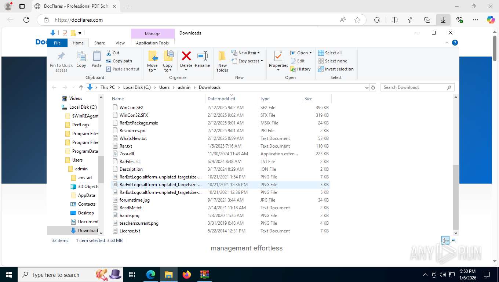
Task: Expand the Move to dropdown
Action: click(x=152, y=68)
